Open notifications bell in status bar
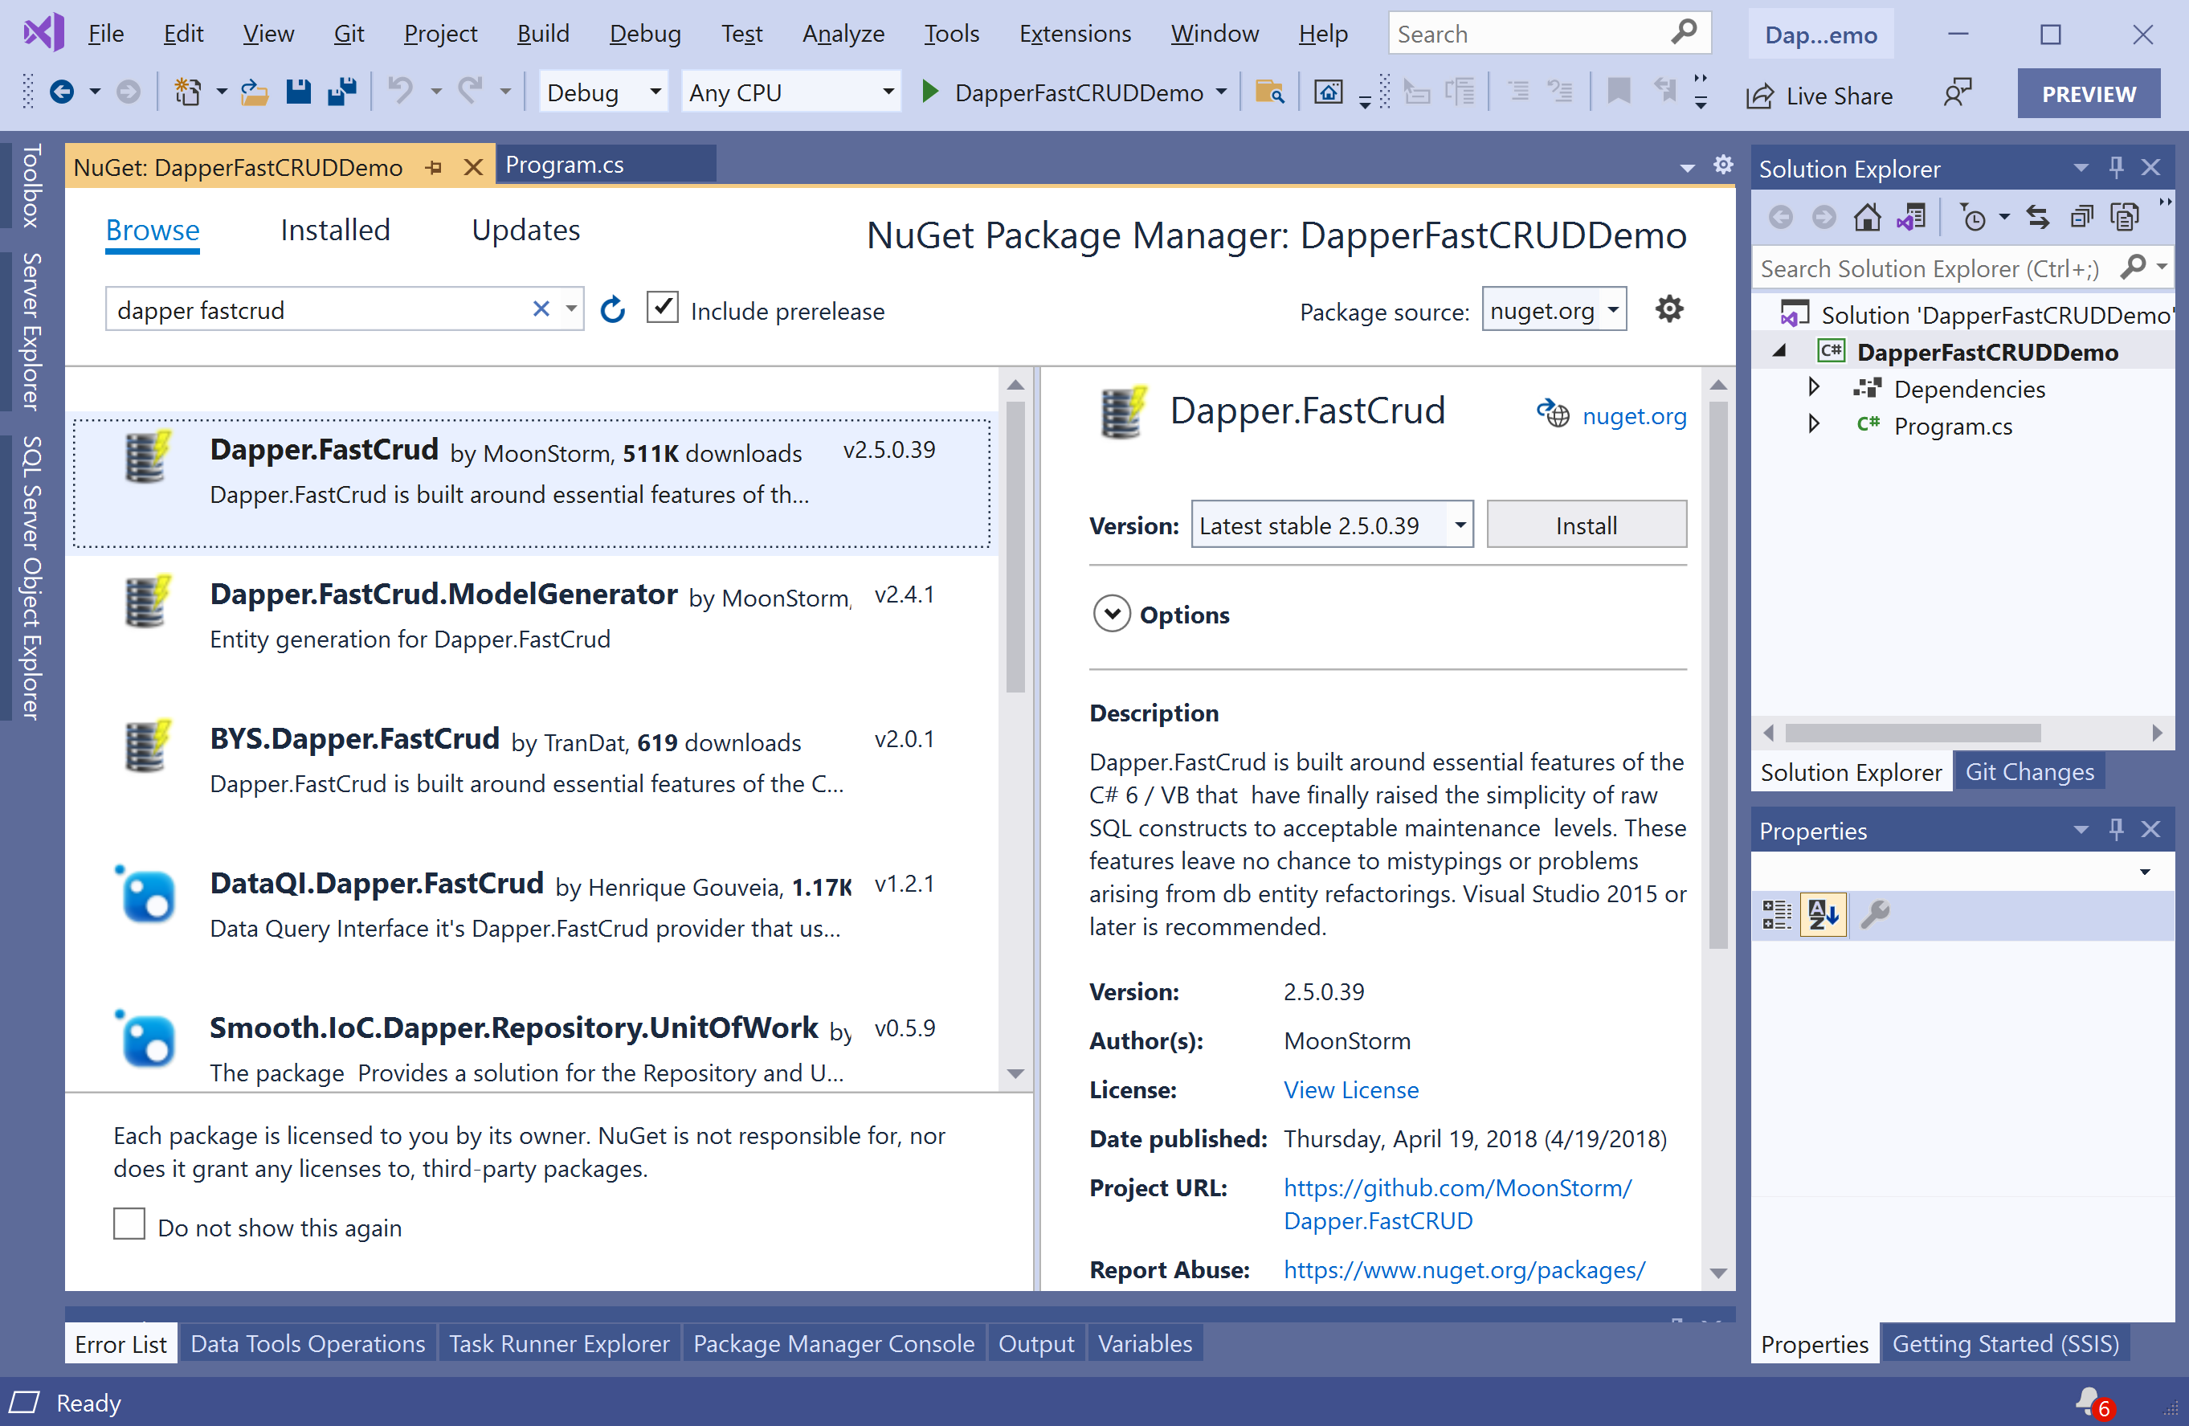The width and height of the screenshot is (2189, 1426). pyautogui.click(x=2089, y=1402)
